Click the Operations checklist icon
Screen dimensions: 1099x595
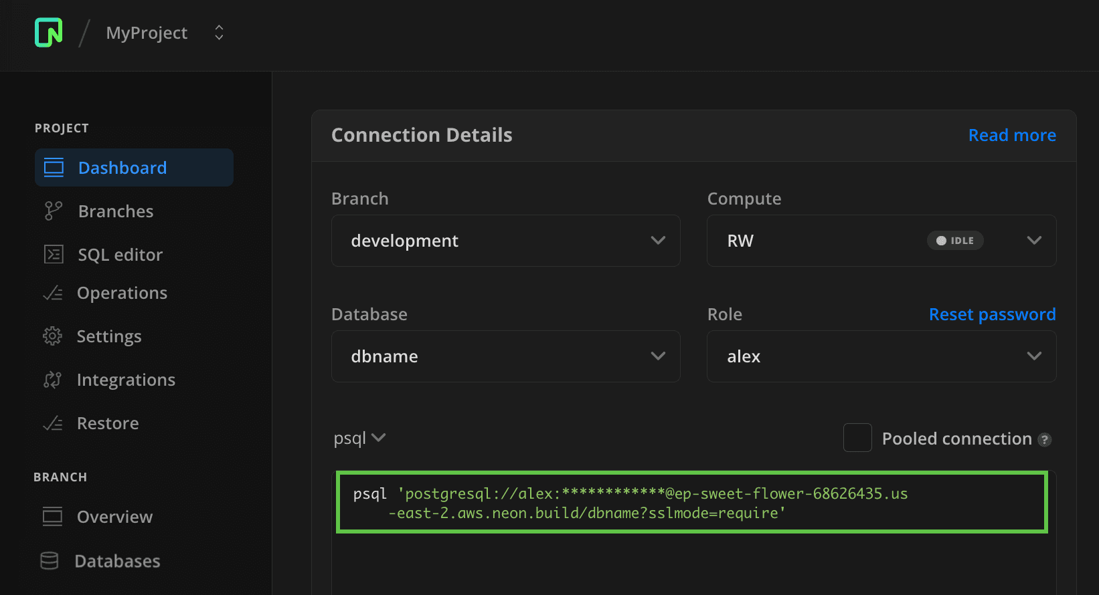coord(53,293)
